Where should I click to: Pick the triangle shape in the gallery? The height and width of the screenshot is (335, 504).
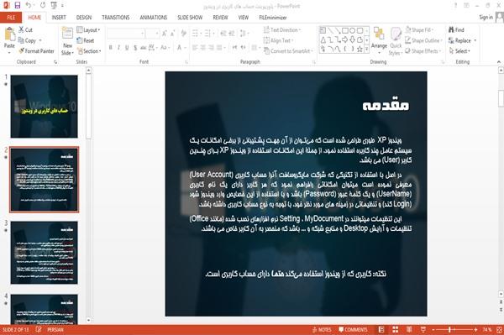[323, 39]
